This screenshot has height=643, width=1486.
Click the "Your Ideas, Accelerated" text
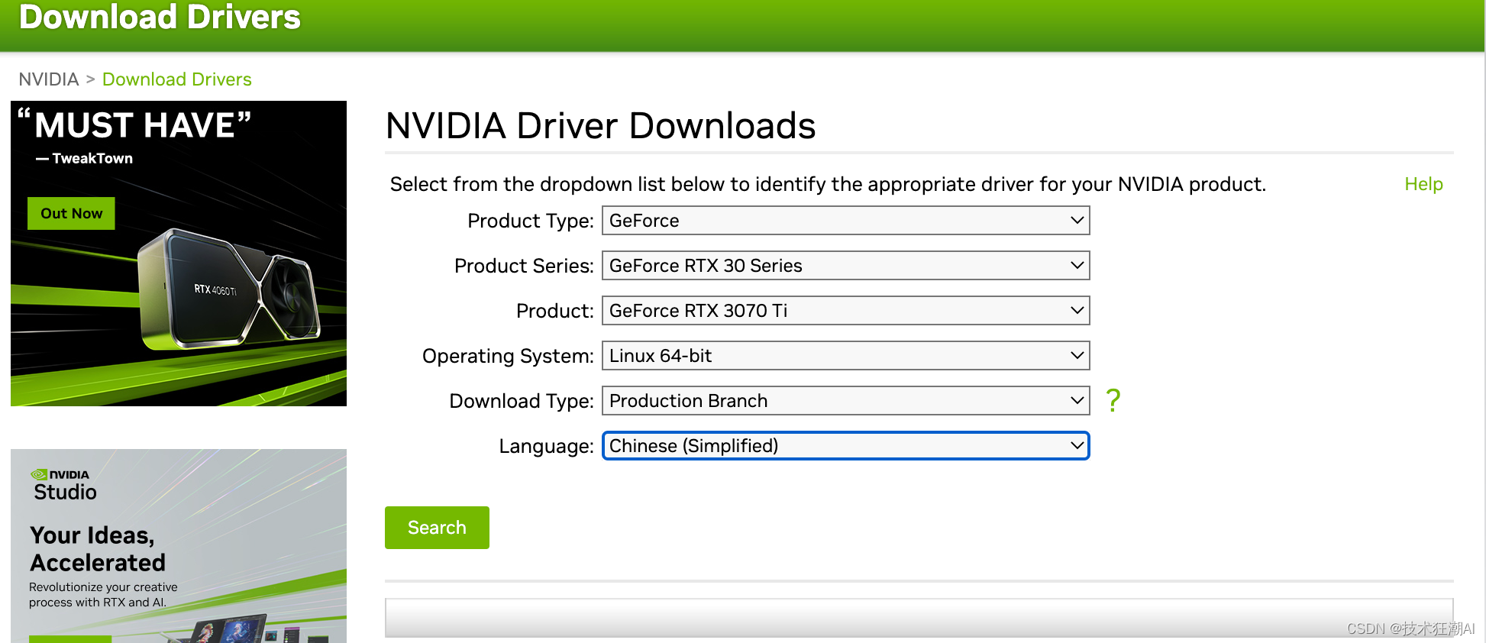(98, 549)
